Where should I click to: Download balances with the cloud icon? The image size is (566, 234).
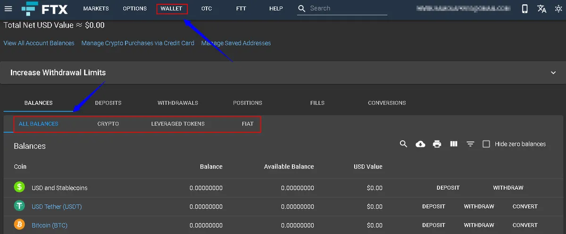tap(420, 144)
